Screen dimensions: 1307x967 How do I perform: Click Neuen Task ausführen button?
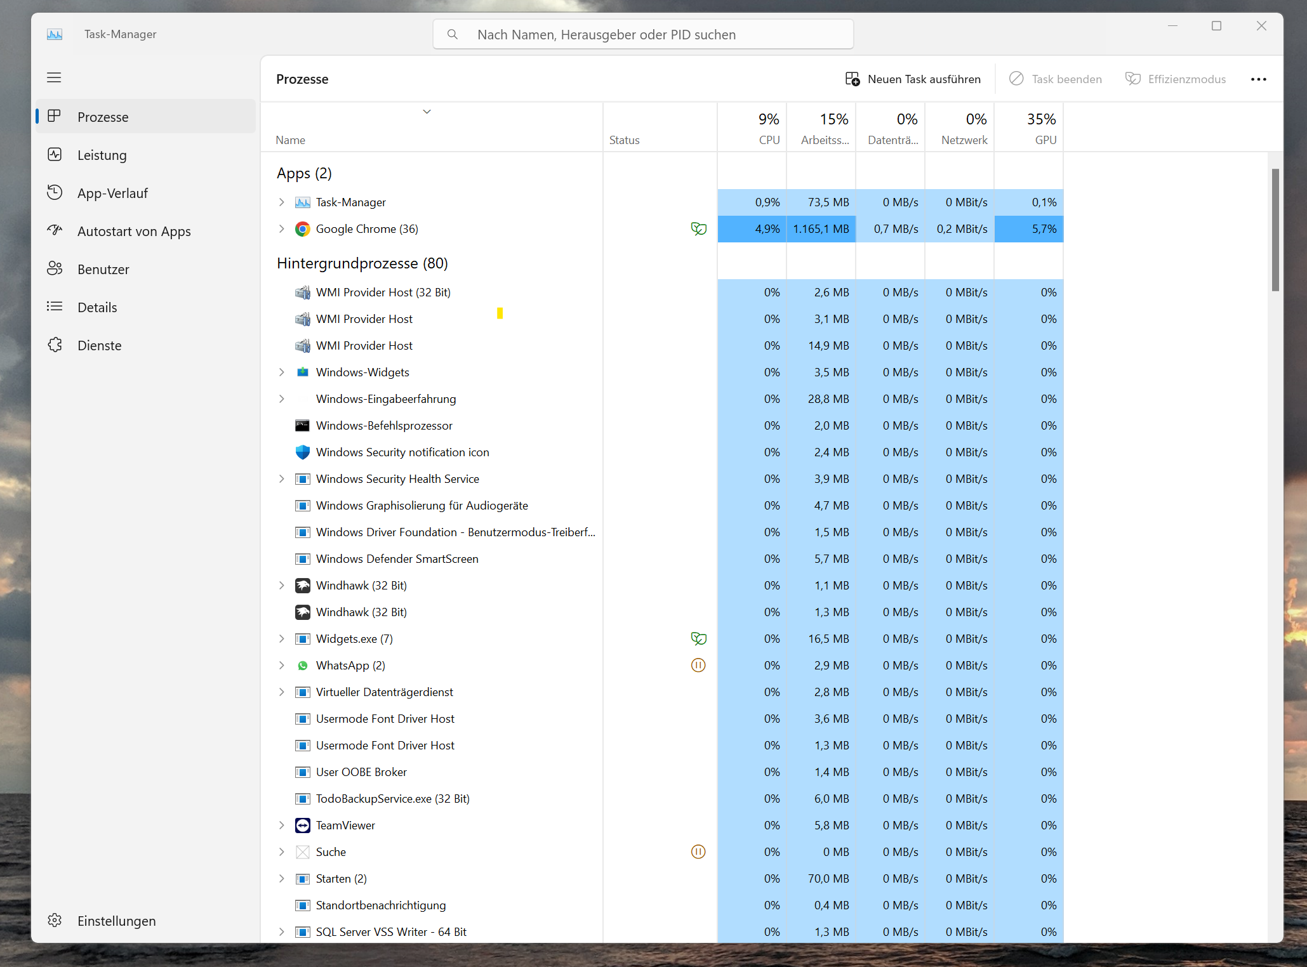tap(913, 79)
